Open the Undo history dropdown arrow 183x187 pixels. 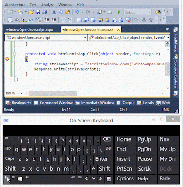[x=83, y=12]
